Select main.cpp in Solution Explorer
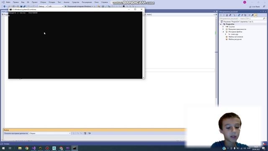 (x=234, y=34)
